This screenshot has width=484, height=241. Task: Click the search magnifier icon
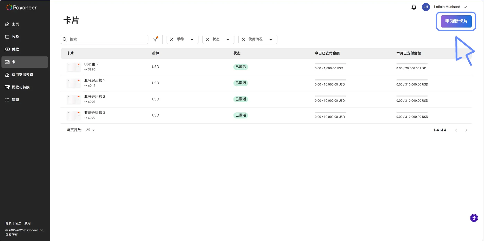coord(65,39)
